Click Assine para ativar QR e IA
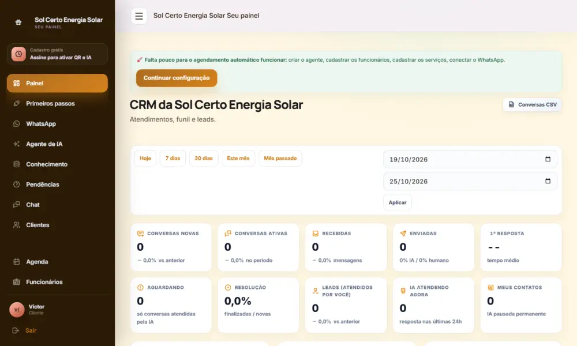The width and height of the screenshot is (577, 346). [x=61, y=57]
